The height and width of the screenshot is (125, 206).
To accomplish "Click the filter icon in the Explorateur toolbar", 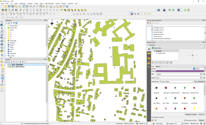I will pyautogui.click(x=11, y=23).
